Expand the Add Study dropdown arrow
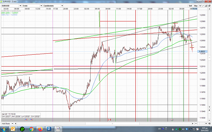212x132 pixels. click(x=13, y=124)
